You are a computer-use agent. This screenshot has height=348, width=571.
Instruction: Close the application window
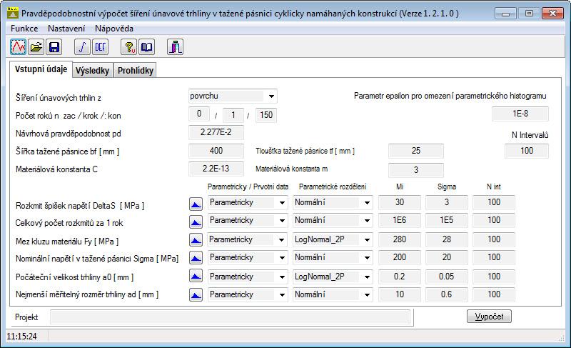(552, 14)
